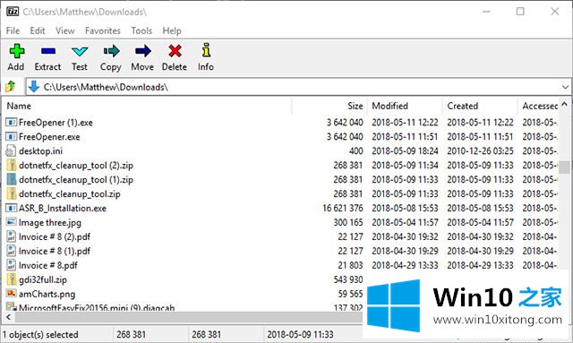Select the FreeOpener (1).exe file icon

pyautogui.click(x=12, y=122)
